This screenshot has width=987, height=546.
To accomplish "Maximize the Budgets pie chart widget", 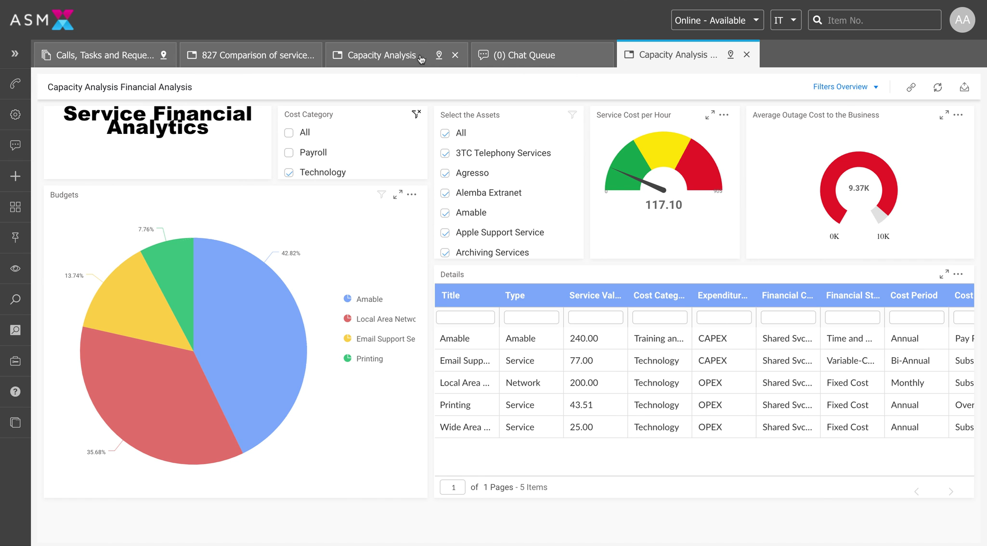I will [398, 195].
